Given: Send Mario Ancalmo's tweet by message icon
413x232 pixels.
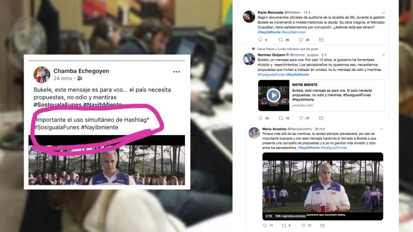Looking at the screenshot, I should [322, 226].
